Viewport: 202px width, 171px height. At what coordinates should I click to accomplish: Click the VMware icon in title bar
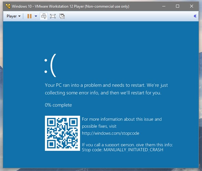coord(7,6)
